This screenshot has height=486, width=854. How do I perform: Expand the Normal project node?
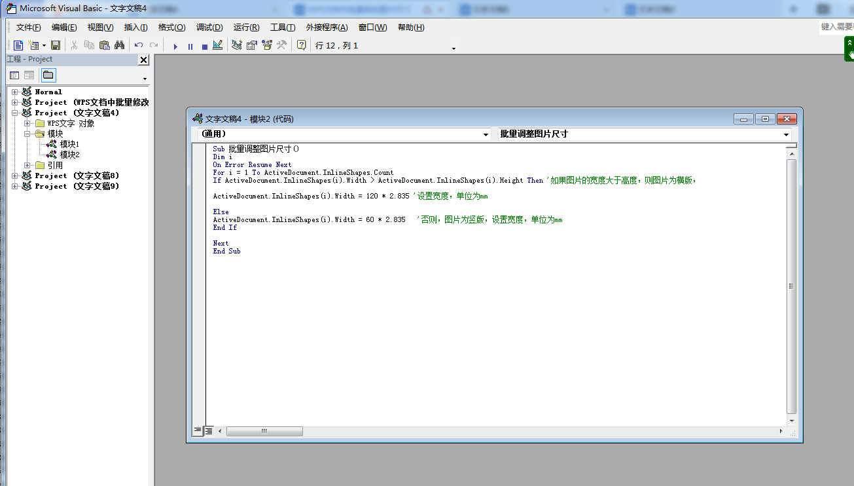[15, 92]
